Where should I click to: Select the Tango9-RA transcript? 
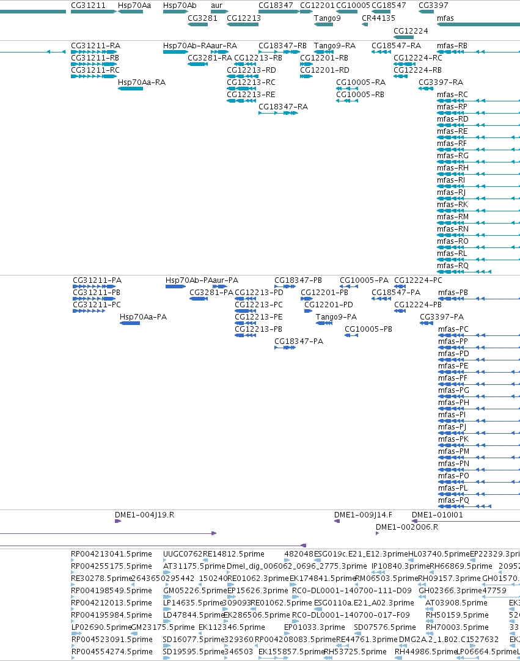323,52
